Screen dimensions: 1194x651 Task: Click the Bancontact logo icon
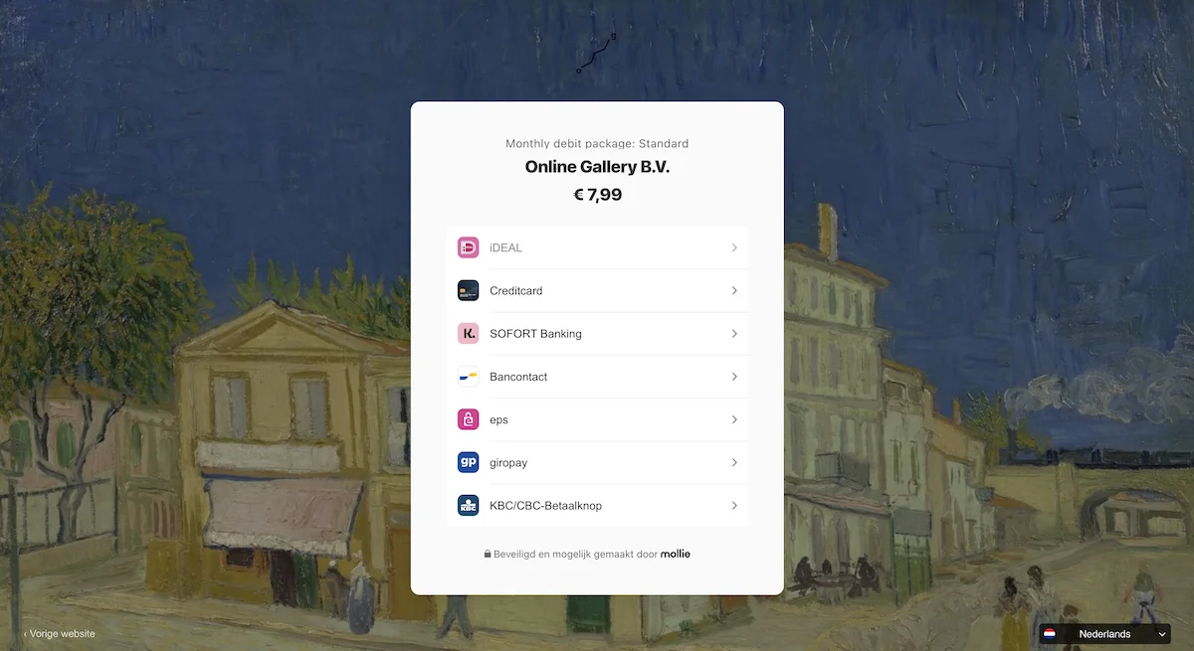click(x=469, y=377)
